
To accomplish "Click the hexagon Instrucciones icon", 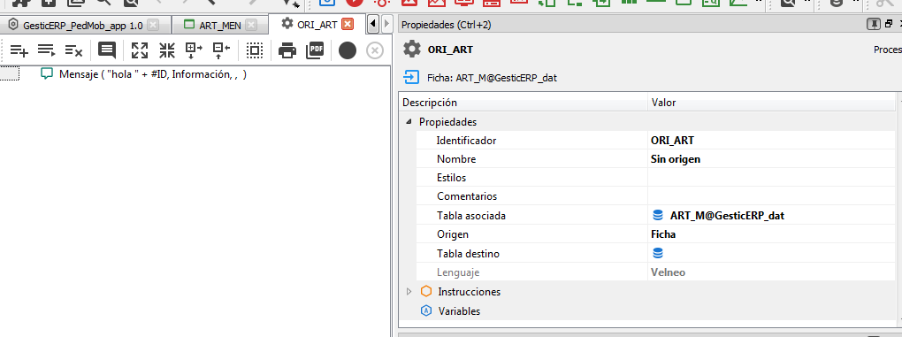I will coord(426,292).
